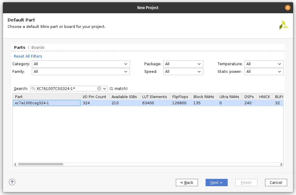This screenshot has height=195, width=296.
Task: Click the 240 DSPs cell
Action: [x=249, y=103]
